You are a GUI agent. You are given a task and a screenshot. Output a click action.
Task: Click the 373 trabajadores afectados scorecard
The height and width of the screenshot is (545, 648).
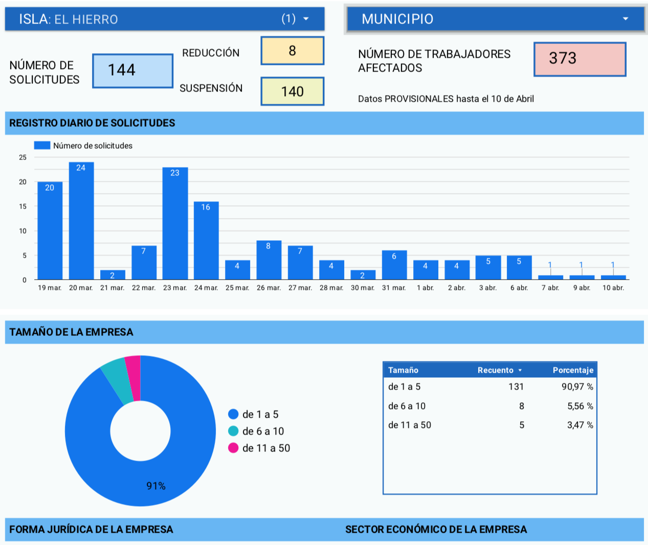coord(580,59)
